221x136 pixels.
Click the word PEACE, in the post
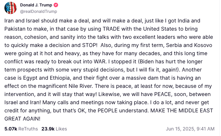(x=163, y=94)
